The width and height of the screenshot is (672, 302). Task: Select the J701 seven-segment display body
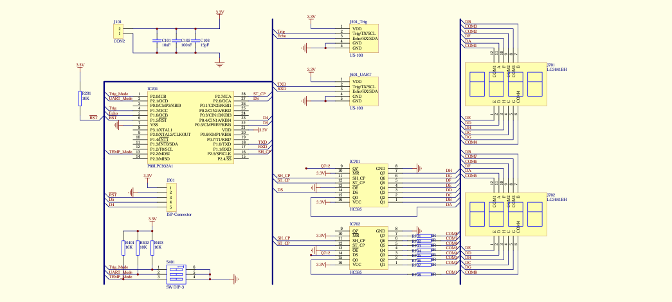tap(505, 85)
